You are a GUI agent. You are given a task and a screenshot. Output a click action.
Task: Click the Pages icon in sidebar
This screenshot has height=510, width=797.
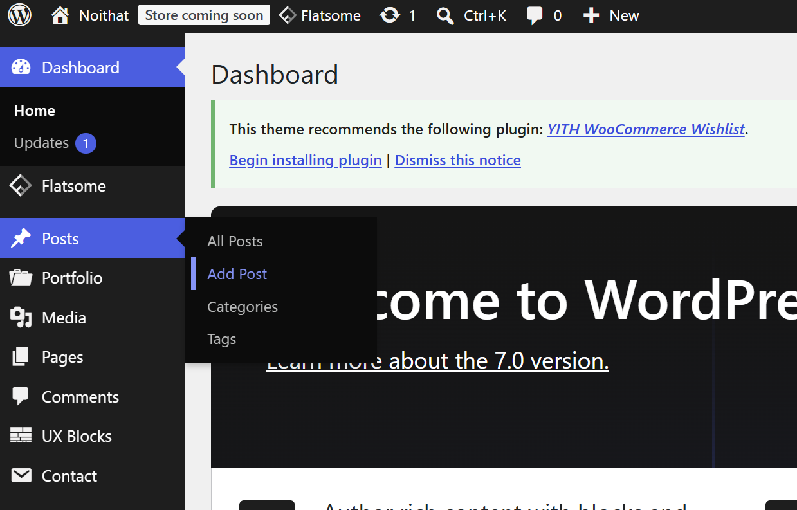click(21, 357)
